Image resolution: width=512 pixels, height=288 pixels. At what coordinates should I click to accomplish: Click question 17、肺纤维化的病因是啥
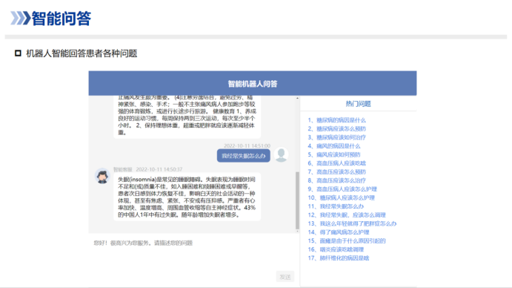tap(339, 258)
